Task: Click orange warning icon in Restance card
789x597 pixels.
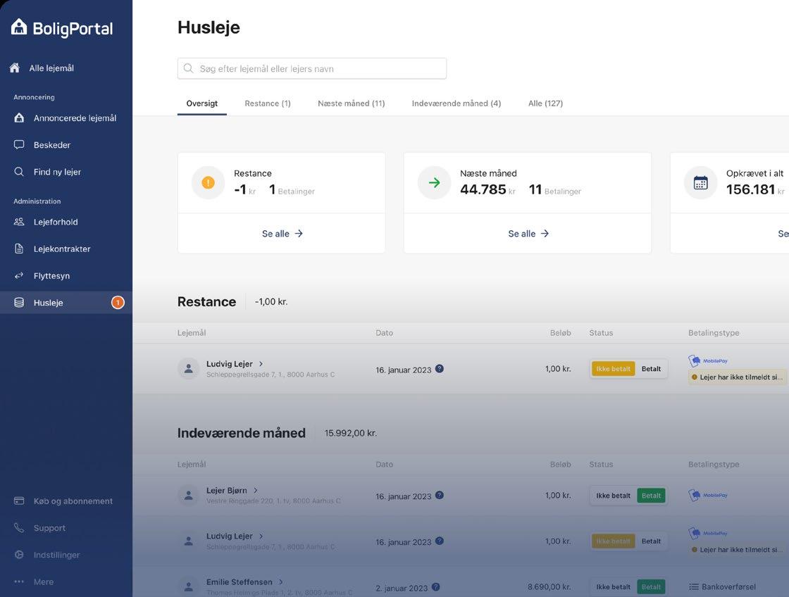Action: tap(209, 182)
